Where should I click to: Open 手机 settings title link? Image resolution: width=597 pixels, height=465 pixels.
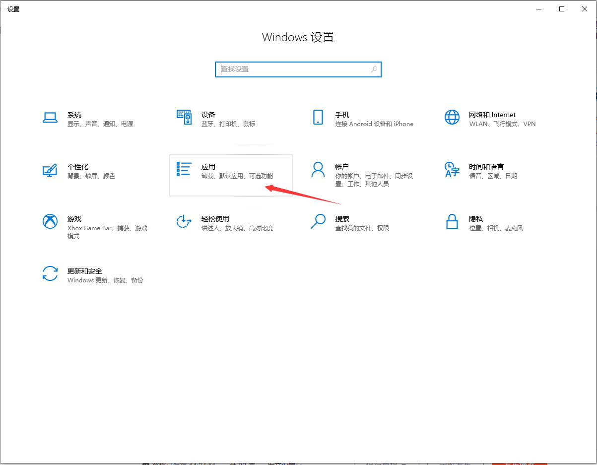pyautogui.click(x=342, y=115)
